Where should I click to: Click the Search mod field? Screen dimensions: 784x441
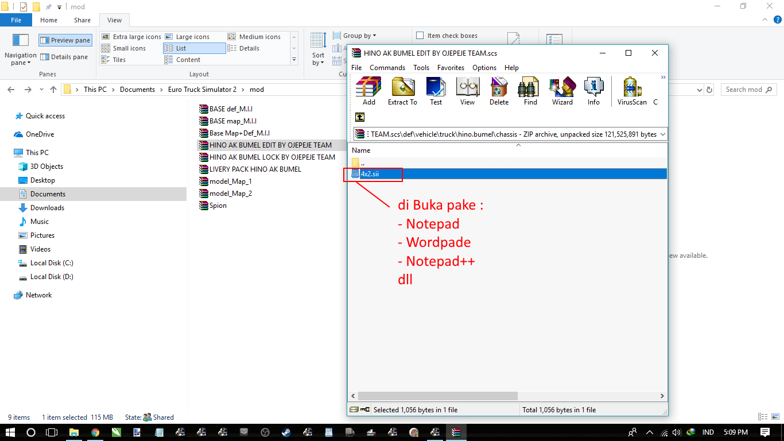[x=749, y=90]
